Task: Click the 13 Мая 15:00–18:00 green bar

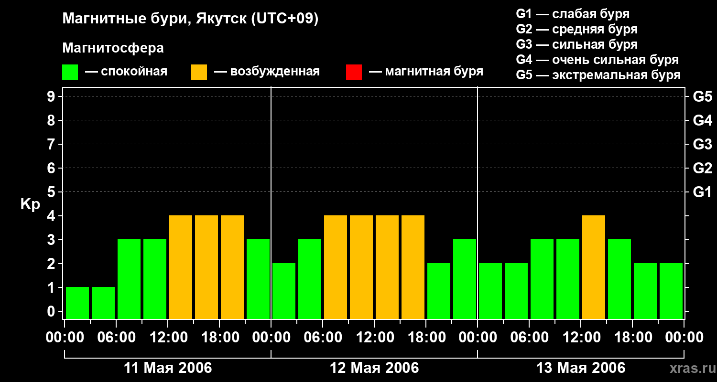Action: 619,279
